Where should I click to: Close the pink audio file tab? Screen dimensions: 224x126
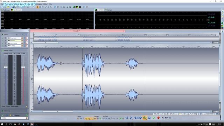tap(124, 31)
